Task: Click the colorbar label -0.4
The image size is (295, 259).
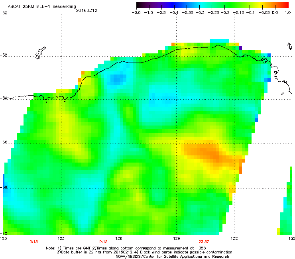Action: [174, 13]
